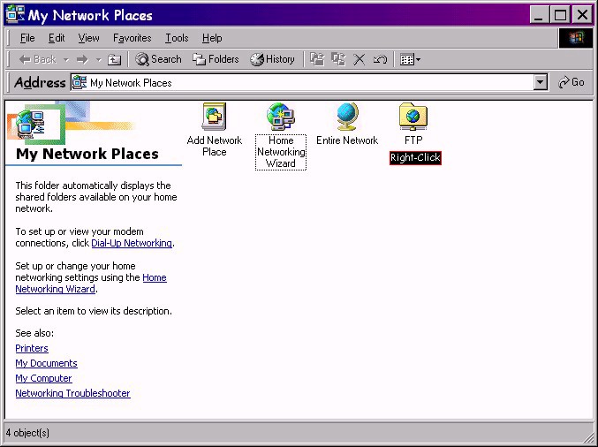This screenshot has width=598, height=447.
Task: Click the Windows logo throbber icon
Action: point(576,38)
